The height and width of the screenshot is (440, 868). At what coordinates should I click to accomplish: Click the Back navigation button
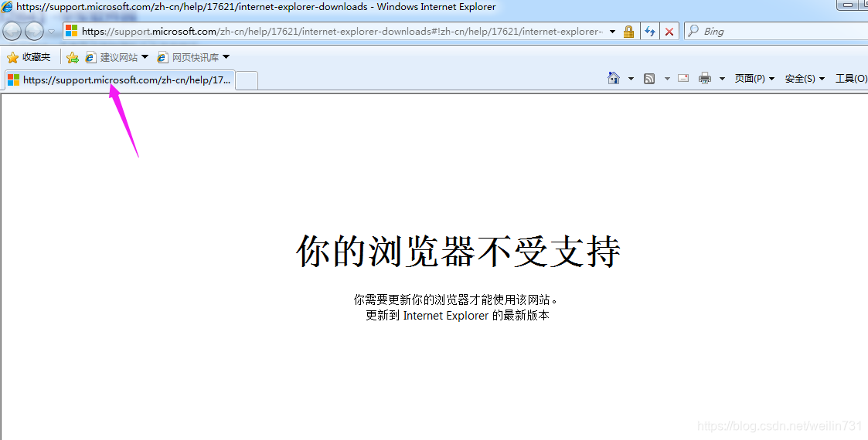click(12, 32)
